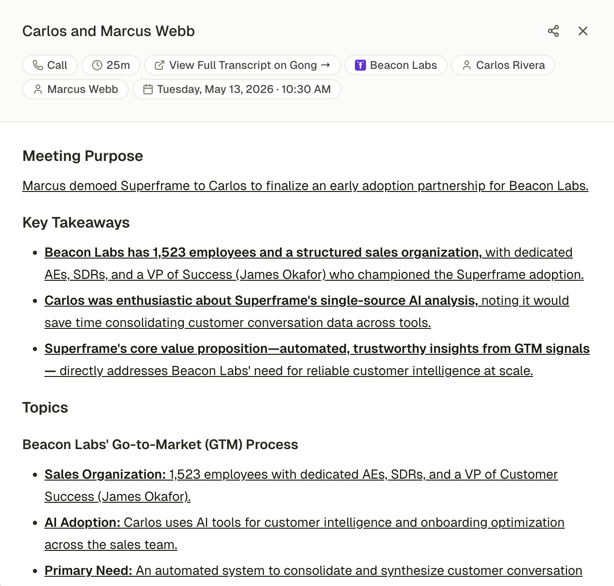Click takeaway about single-source AI analysis

[307, 312]
